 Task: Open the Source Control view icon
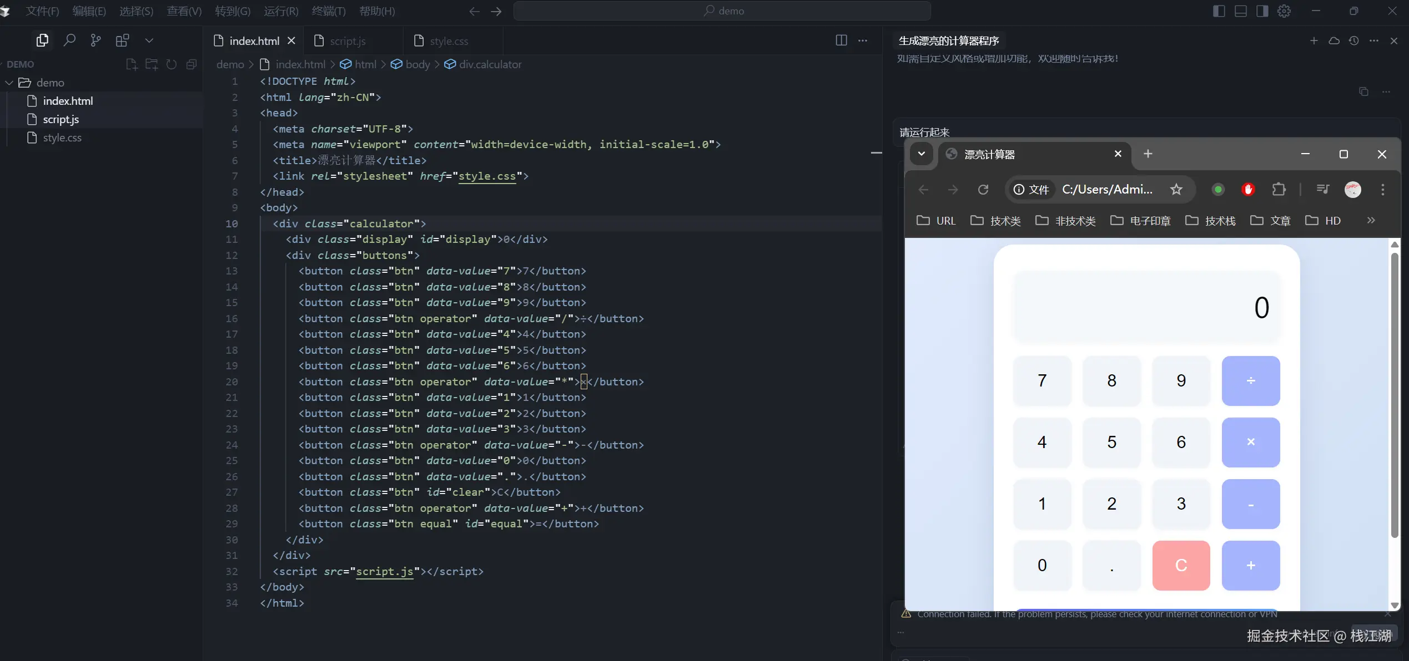pos(95,40)
